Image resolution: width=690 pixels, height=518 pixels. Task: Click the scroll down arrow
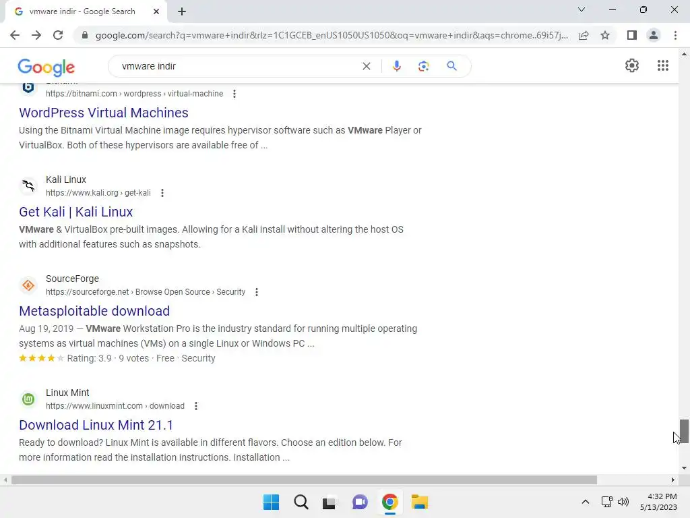click(684, 468)
